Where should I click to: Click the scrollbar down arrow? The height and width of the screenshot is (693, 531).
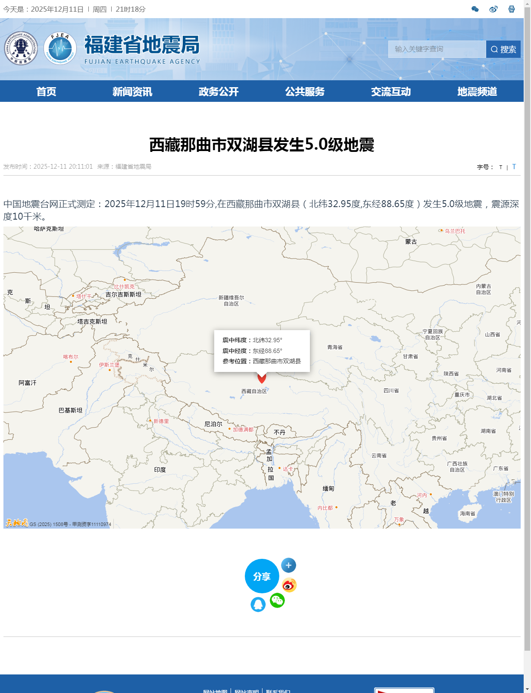[528, 689]
